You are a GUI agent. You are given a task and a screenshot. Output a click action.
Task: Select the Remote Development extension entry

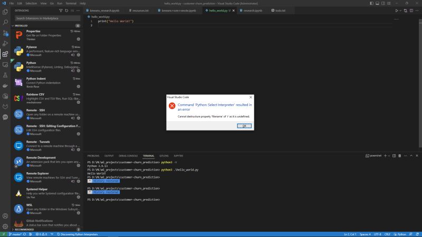pyautogui.click(x=46, y=162)
